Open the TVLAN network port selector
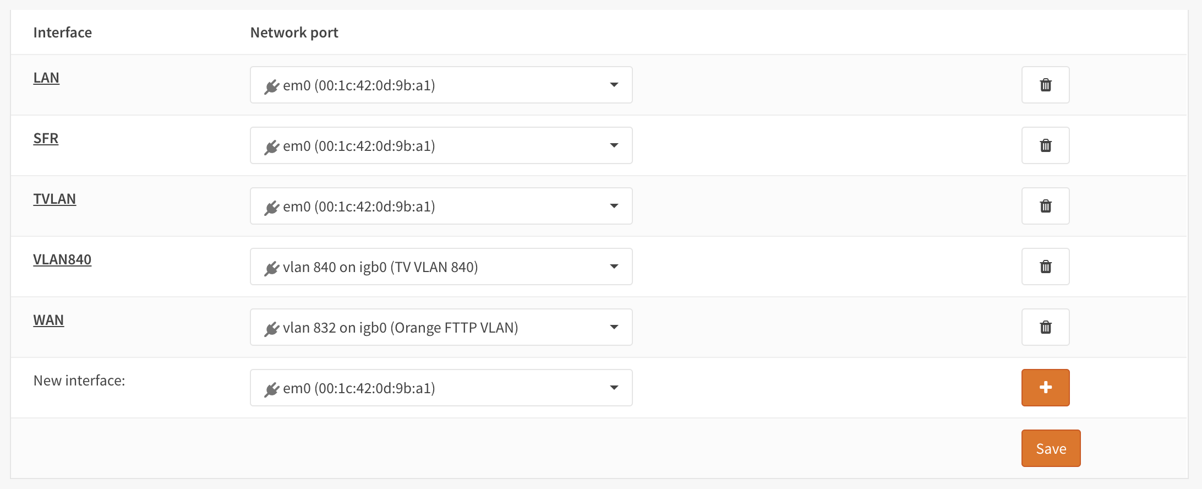This screenshot has width=1202, height=489. point(615,206)
